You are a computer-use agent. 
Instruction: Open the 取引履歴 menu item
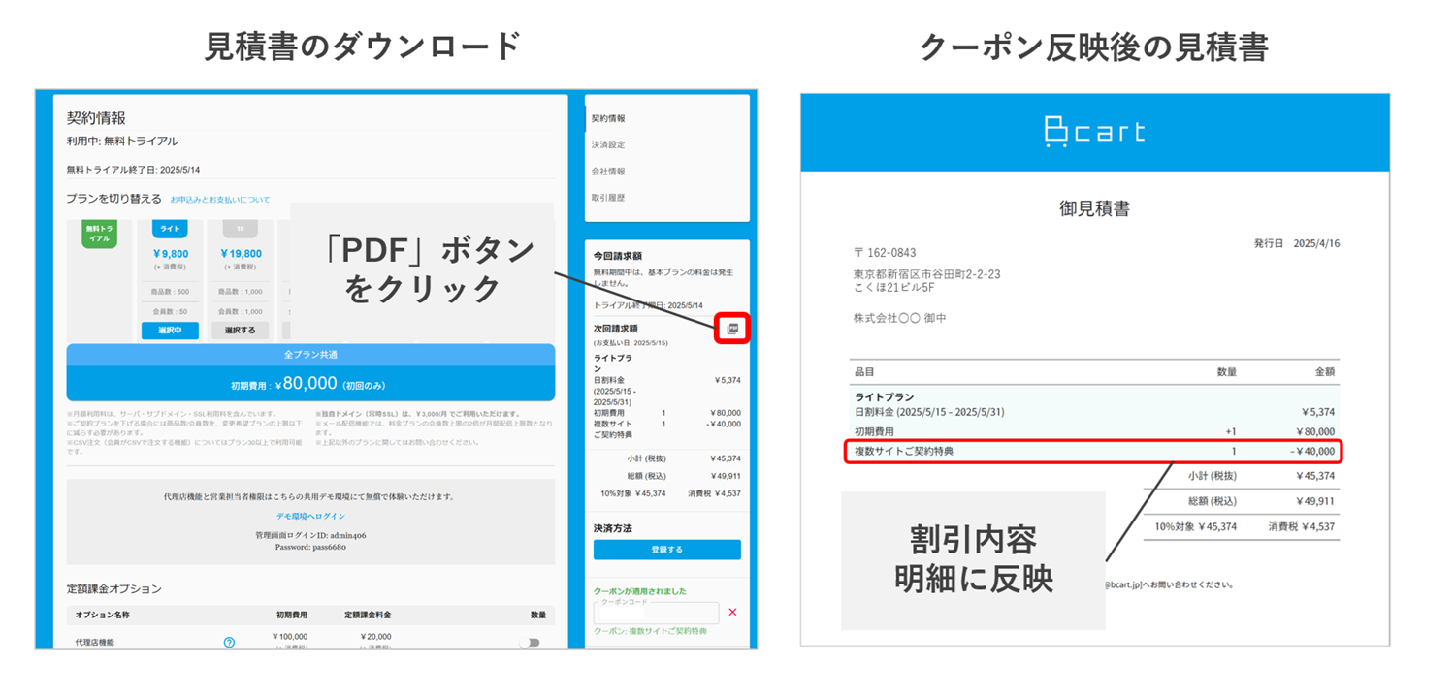608,198
